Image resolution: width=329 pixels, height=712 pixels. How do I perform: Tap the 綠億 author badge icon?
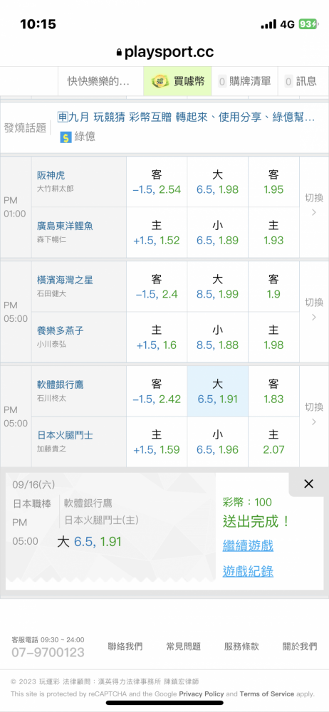pyautogui.click(x=66, y=137)
